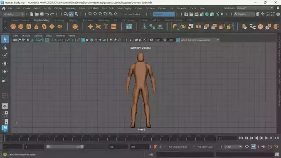Click the current frame input field
This screenshot has height=158, width=281.
tap(227, 138)
